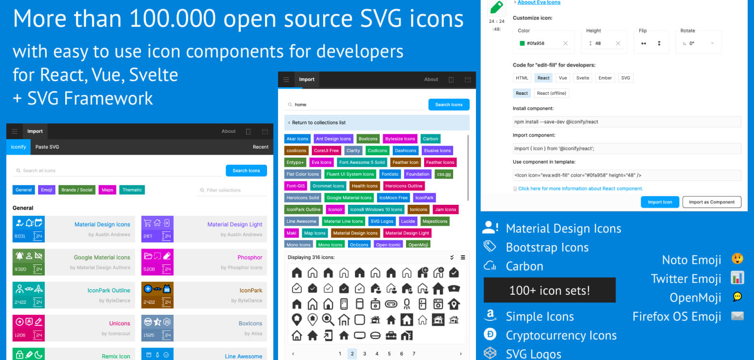Select the Svelte code option
754x360 pixels.
tap(583, 78)
